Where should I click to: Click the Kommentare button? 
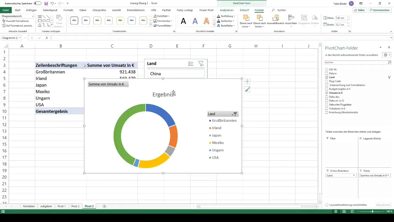380,10
